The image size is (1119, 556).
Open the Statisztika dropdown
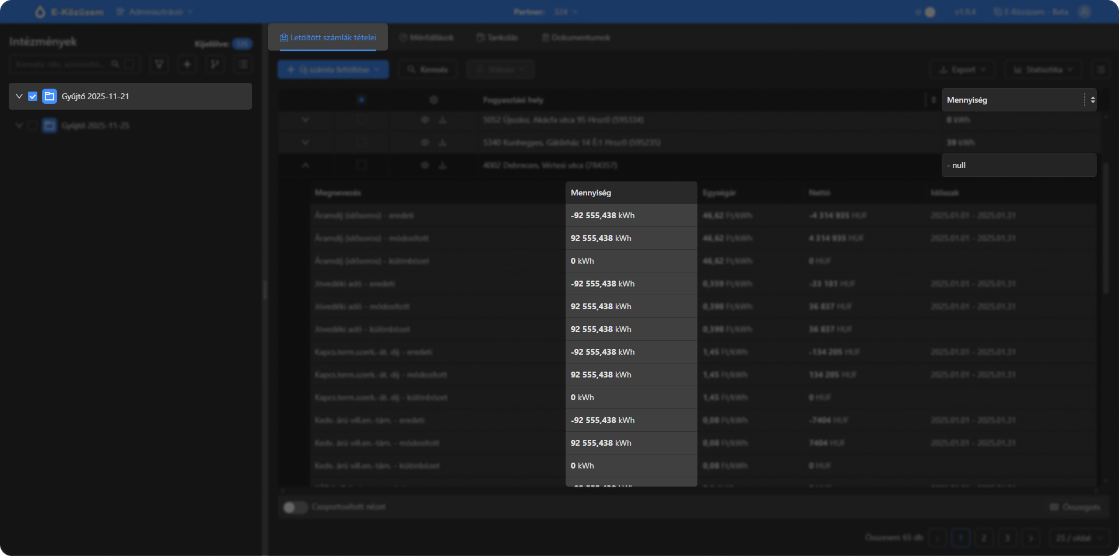(x=1043, y=69)
